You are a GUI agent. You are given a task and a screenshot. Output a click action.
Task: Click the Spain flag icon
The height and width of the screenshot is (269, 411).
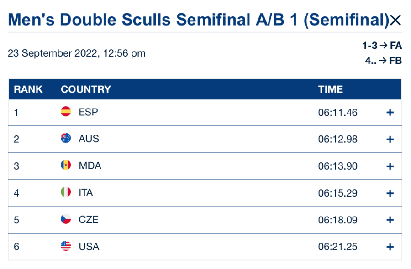(66, 112)
